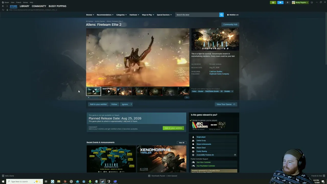Click the Online Co-op feature icon
327x184 pixels.
click(x=193, y=141)
